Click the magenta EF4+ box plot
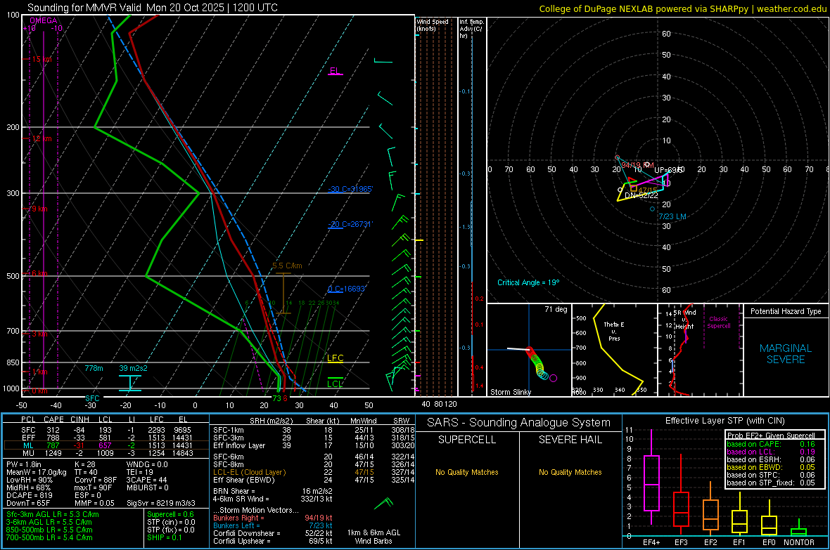Image resolution: width=830 pixels, height=550 pixels. [x=651, y=483]
